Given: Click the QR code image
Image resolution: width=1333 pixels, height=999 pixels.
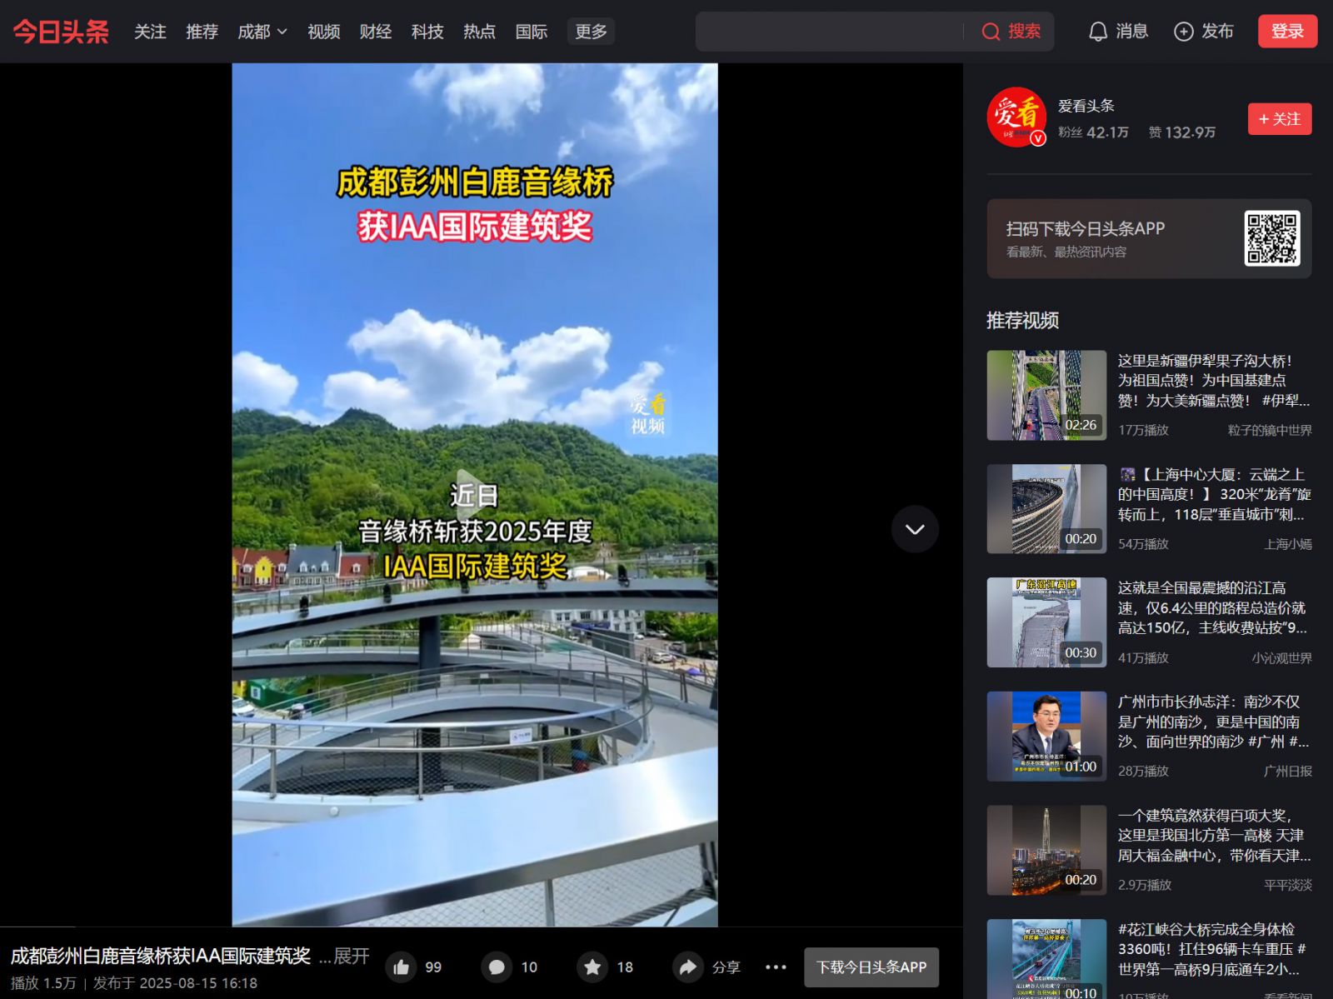Looking at the screenshot, I should (x=1271, y=238).
